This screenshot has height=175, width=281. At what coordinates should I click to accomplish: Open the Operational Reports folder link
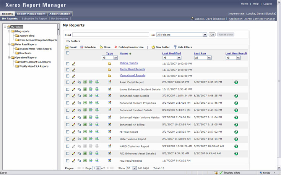tap(133, 75)
